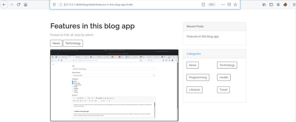Open the Library icon
This screenshot has width=296, height=122.
264,5
